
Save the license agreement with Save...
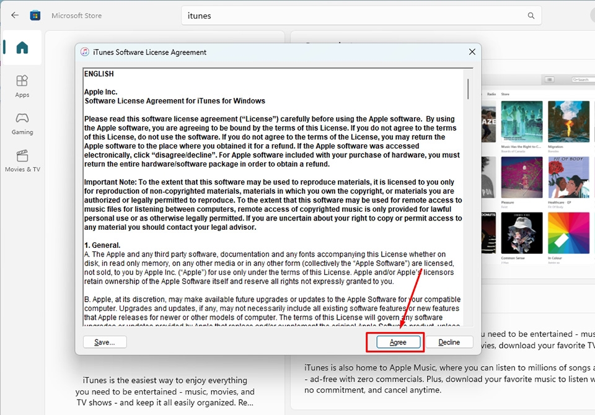pos(105,342)
